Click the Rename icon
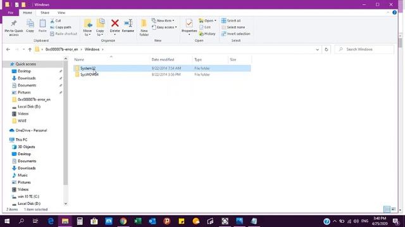 tap(128, 23)
